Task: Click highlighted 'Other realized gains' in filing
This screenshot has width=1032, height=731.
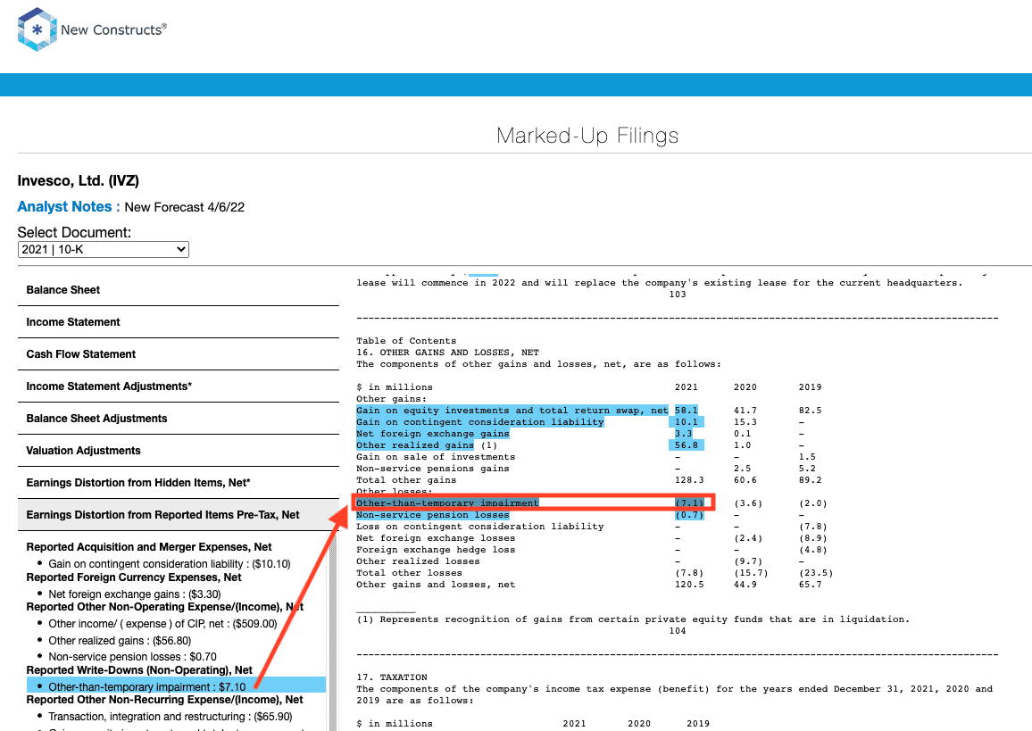Action: 414,445
